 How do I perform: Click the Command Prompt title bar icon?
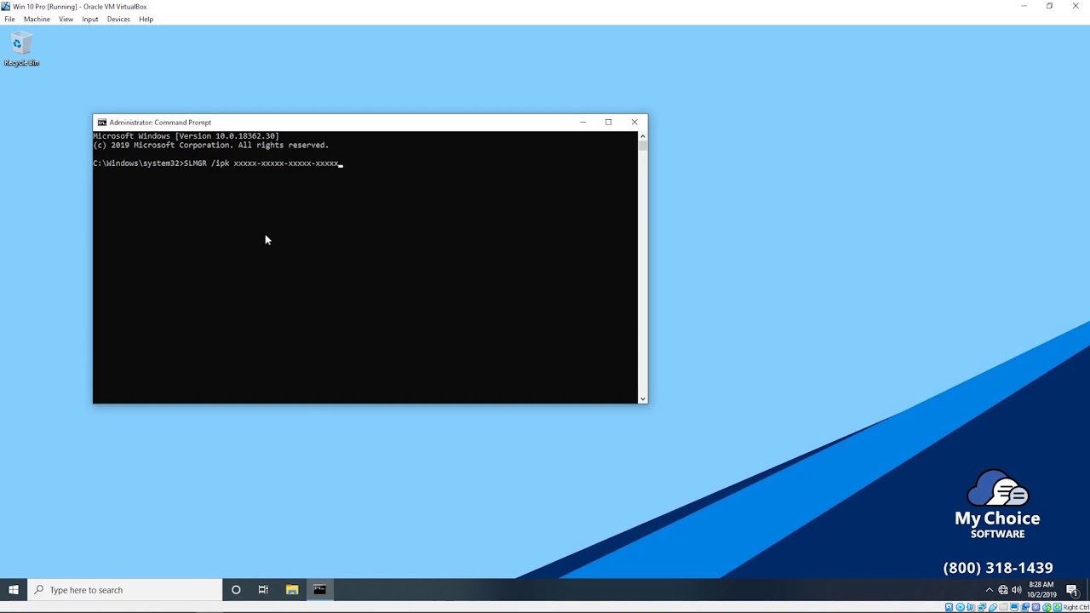click(x=101, y=123)
